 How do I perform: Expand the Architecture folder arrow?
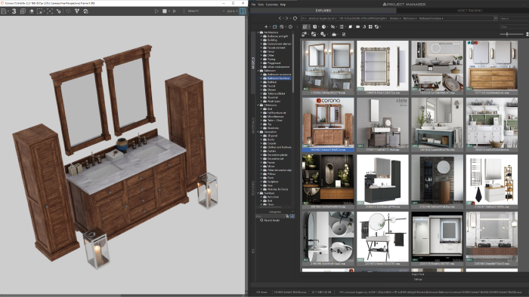[258, 32]
